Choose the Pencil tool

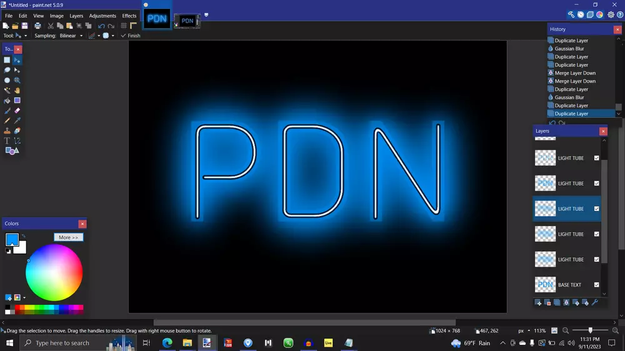pyautogui.click(x=7, y=121)
